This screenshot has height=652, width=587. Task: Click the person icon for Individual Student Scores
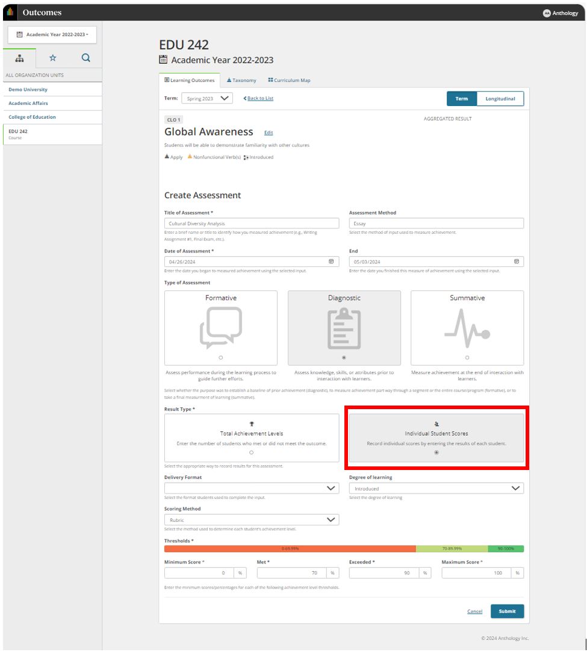click(x=436, y=424)
